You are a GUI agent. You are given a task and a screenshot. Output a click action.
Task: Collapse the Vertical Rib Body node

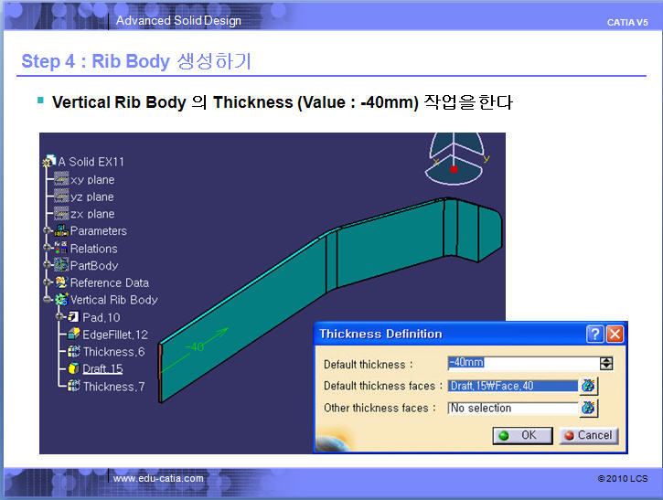45,300
